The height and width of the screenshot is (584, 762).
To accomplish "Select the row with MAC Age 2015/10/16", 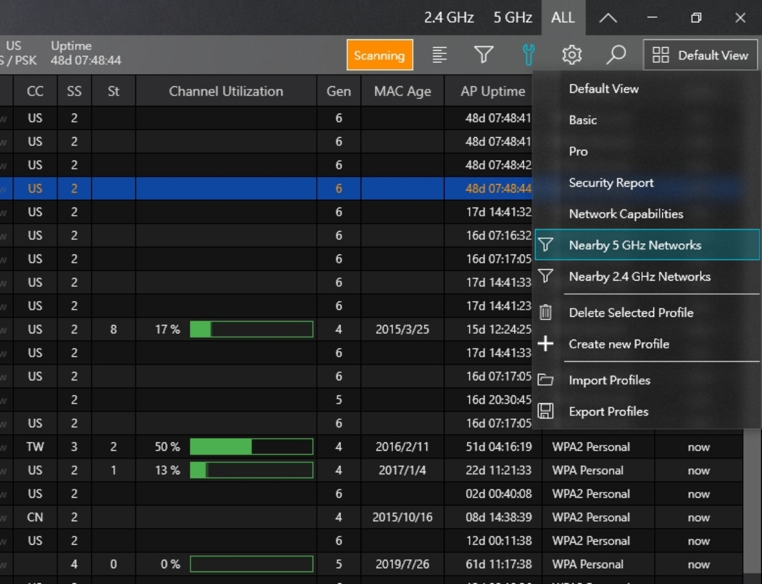I will coord(402,517).
